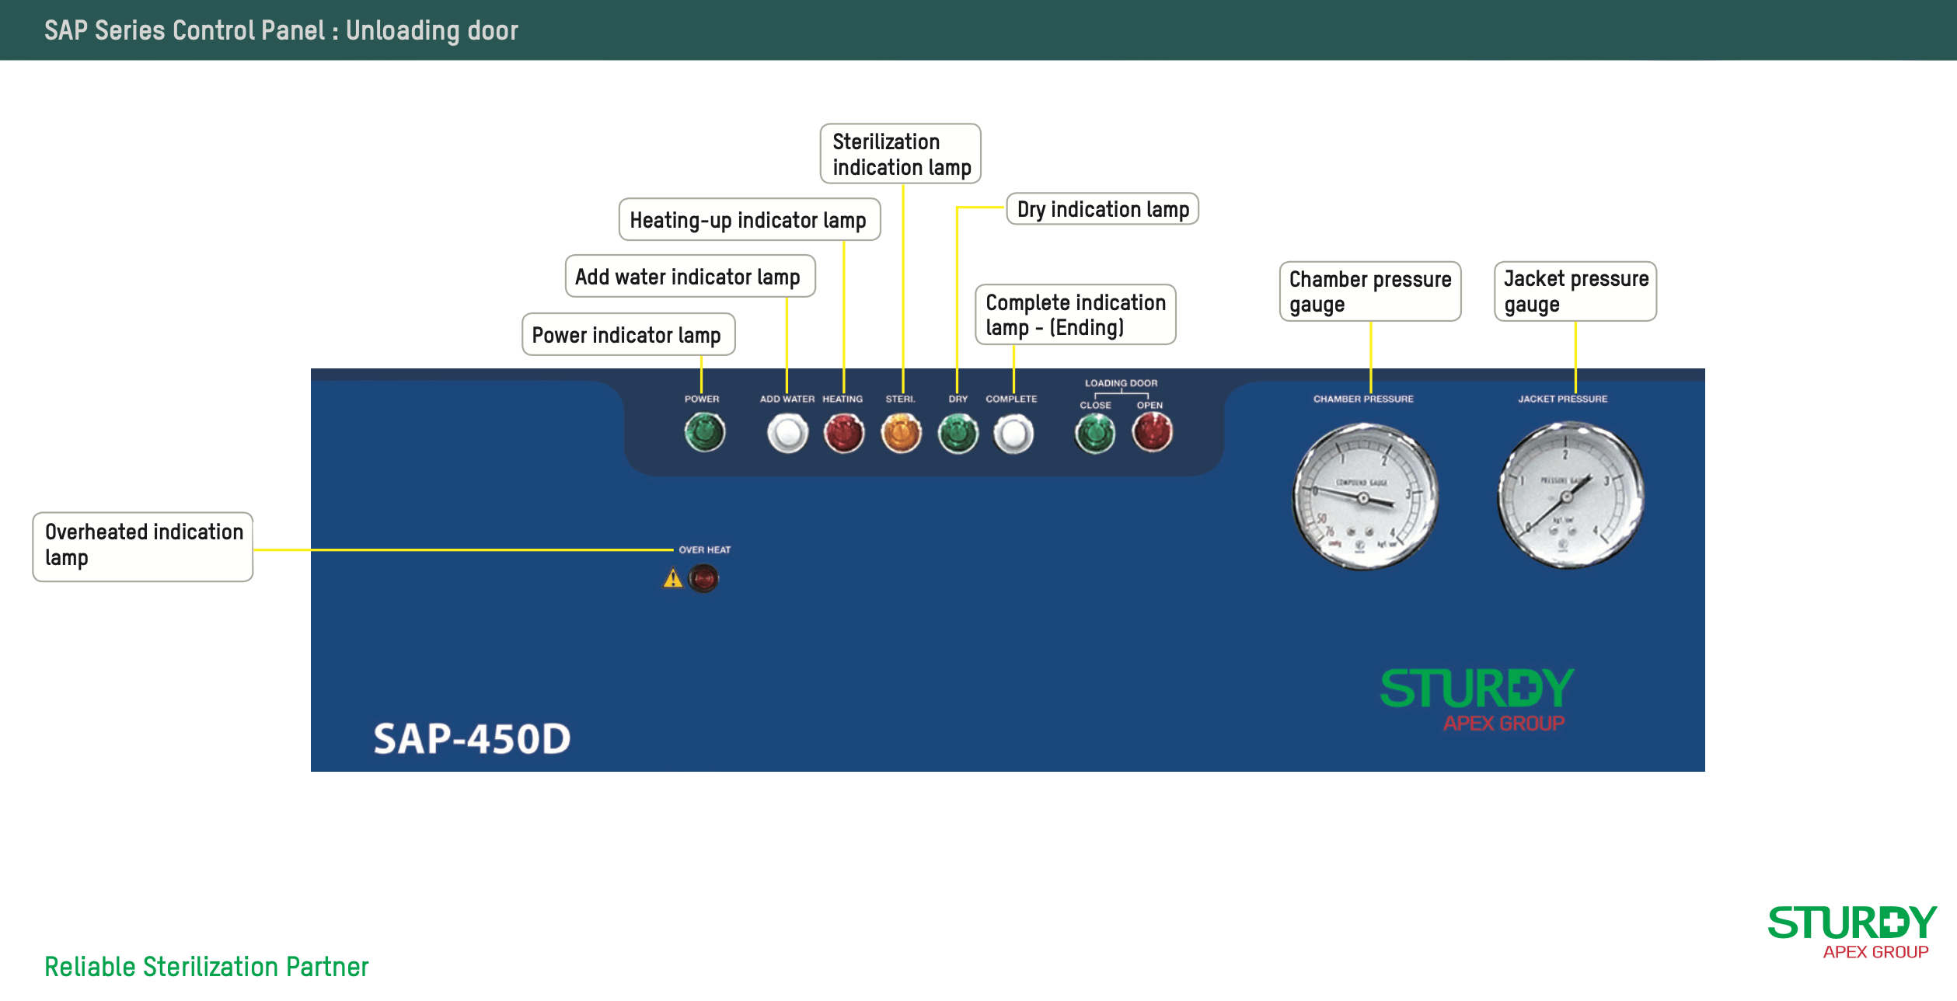Image resolution: width=1957 pixels, height=1001 pixels.
Task: Click the dark red OVER HEAT lamp
Action: coord(703,578)
